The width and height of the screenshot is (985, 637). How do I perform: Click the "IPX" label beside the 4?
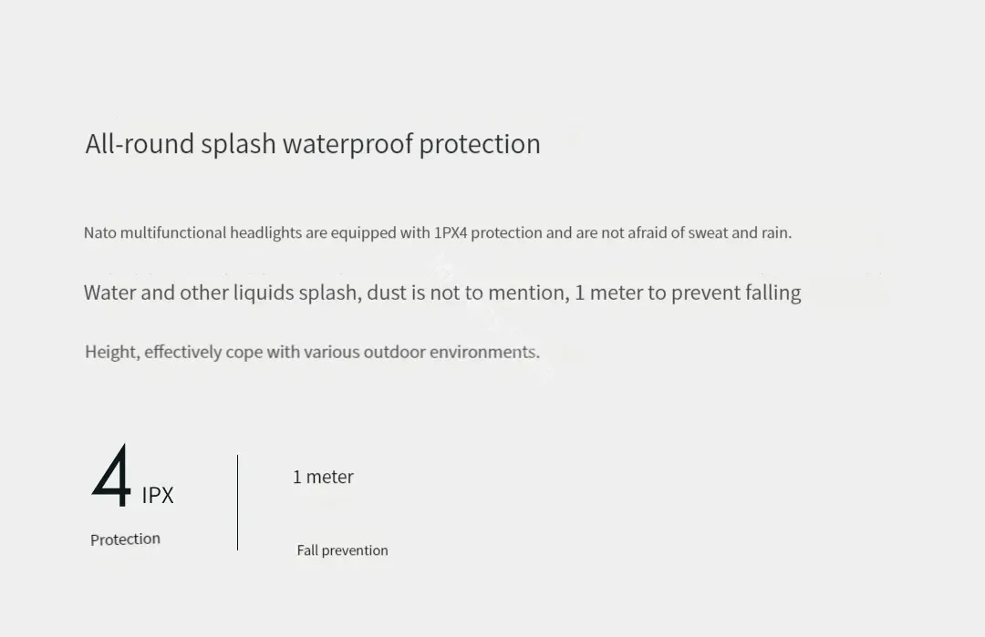(x=158, y=496)
